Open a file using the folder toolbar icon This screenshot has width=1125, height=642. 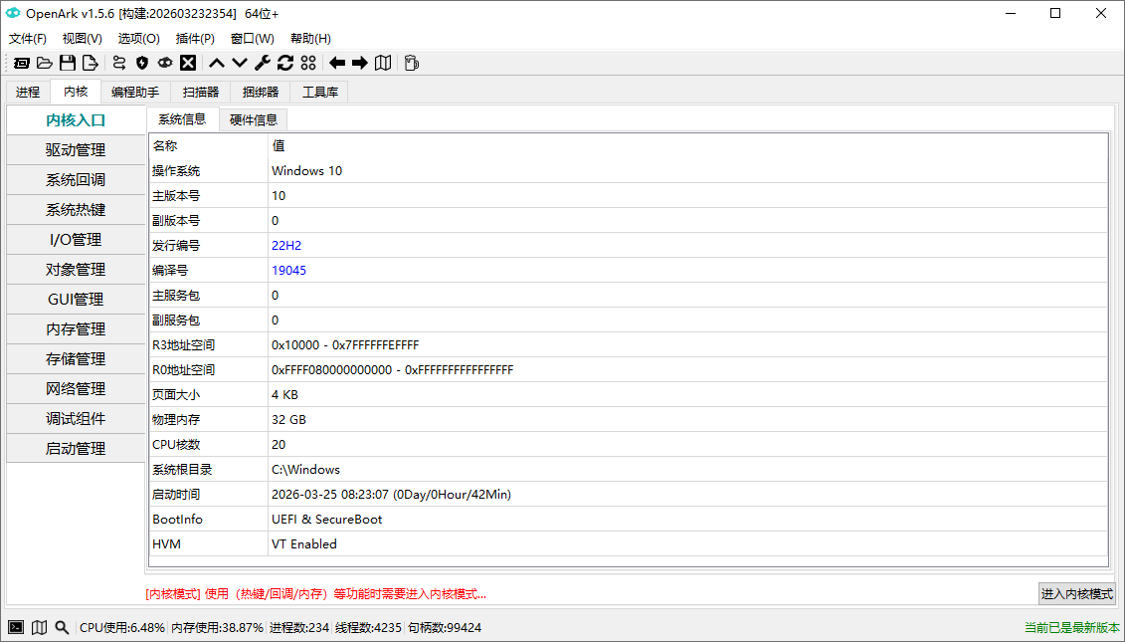[x=45, y=63]
